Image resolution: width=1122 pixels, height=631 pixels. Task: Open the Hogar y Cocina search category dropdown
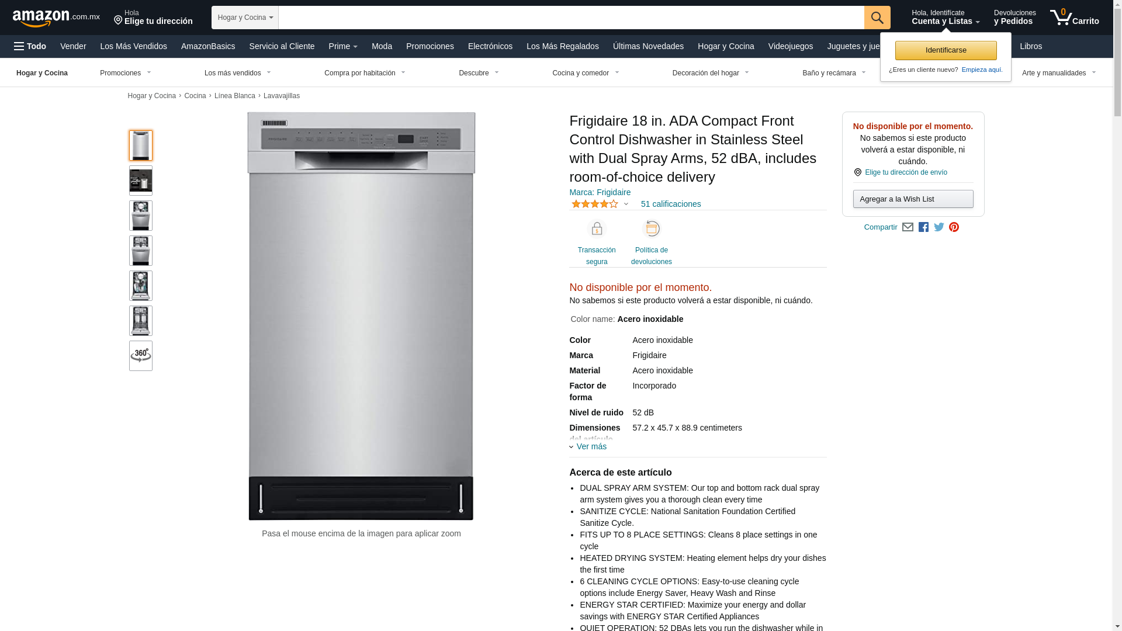pos(245,18)
